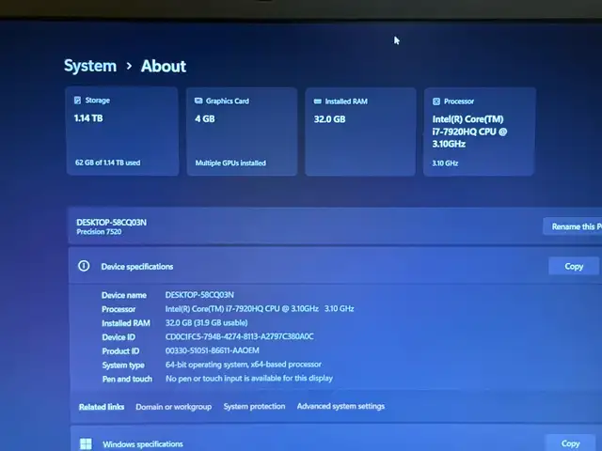Open the Graphics Card 4 GB card
This screenshot has height=451, width=602.
pyautogui.click(x=242, y=132)
